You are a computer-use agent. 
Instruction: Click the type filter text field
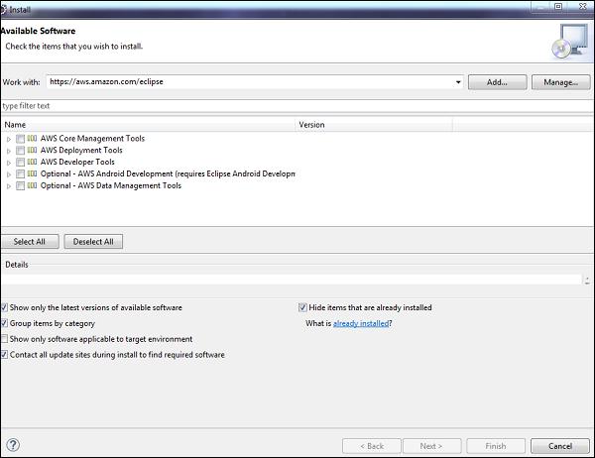[297, 106]
